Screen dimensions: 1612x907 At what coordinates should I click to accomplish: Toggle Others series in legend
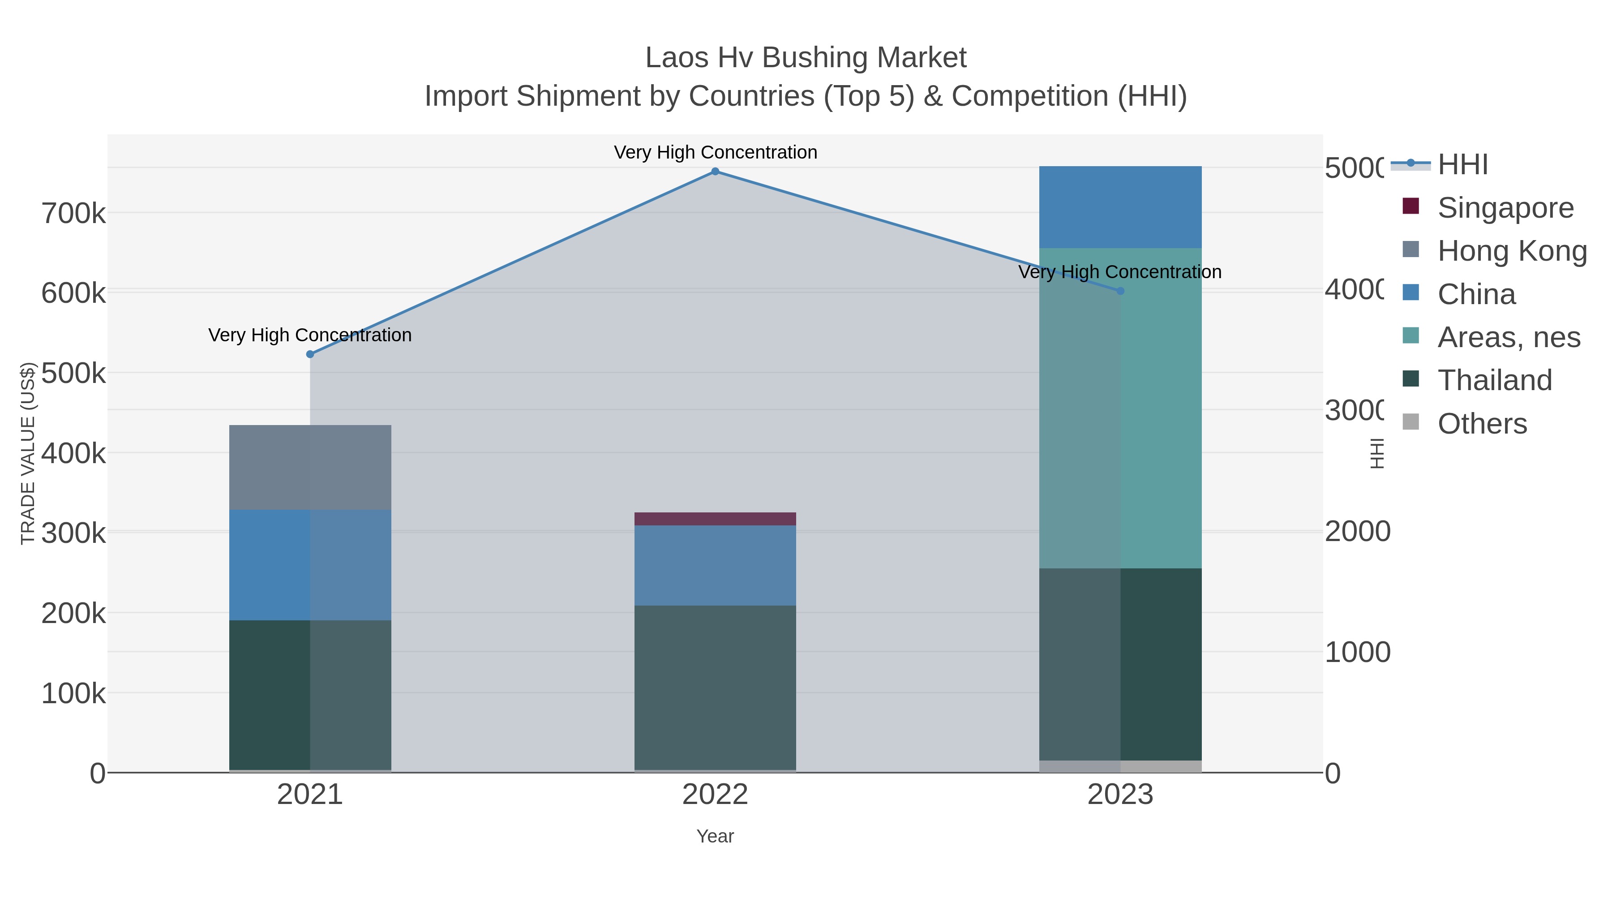pyautogui.click(x=1464, y=424)
